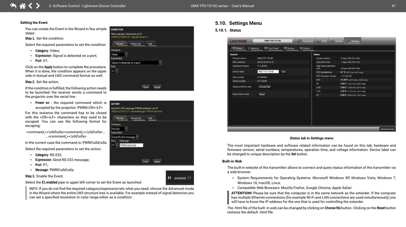Click the 'Part number' row

(x=270, y=77)
